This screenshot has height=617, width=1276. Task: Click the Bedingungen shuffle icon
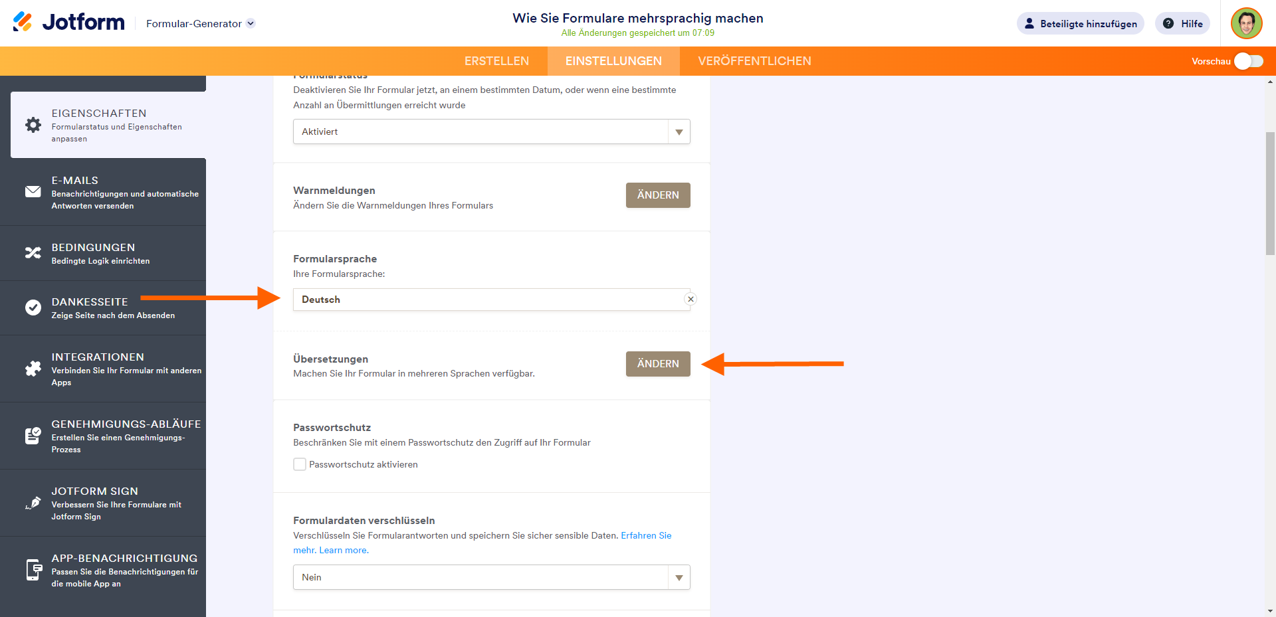click(x=33, y=253)
